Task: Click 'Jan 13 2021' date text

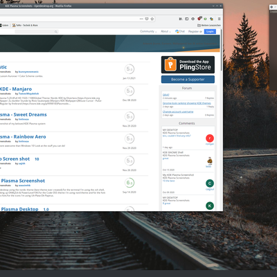Action: (129, 78)
